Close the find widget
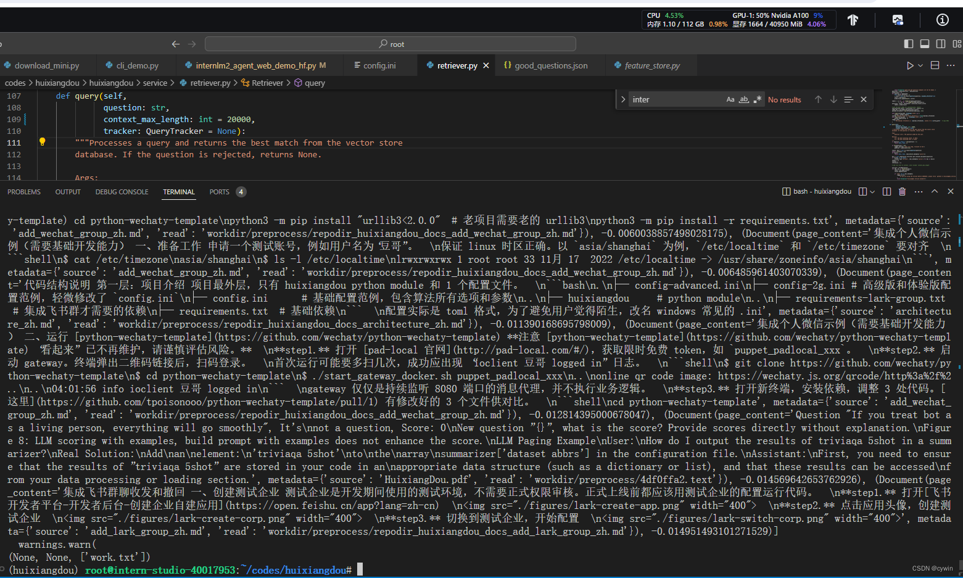Image resolution: width=963 pixels, height=578 pixels. point(864,99)
